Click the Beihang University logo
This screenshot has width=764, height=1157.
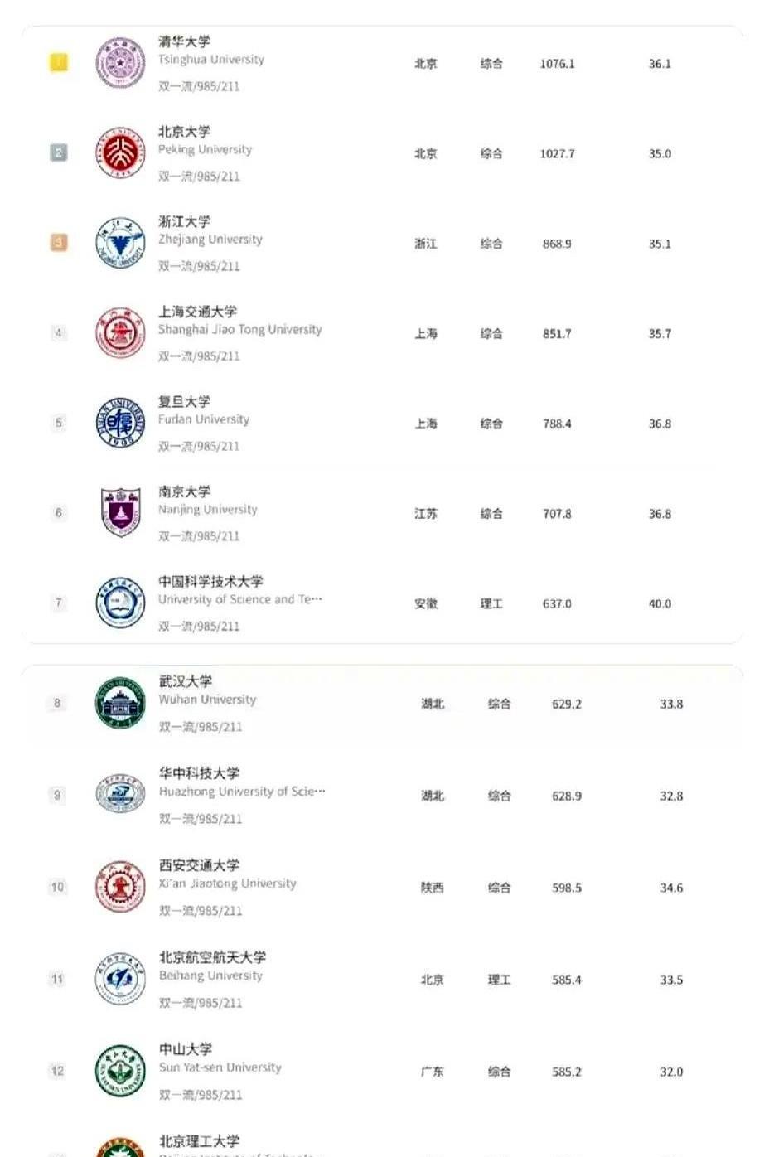120,979
